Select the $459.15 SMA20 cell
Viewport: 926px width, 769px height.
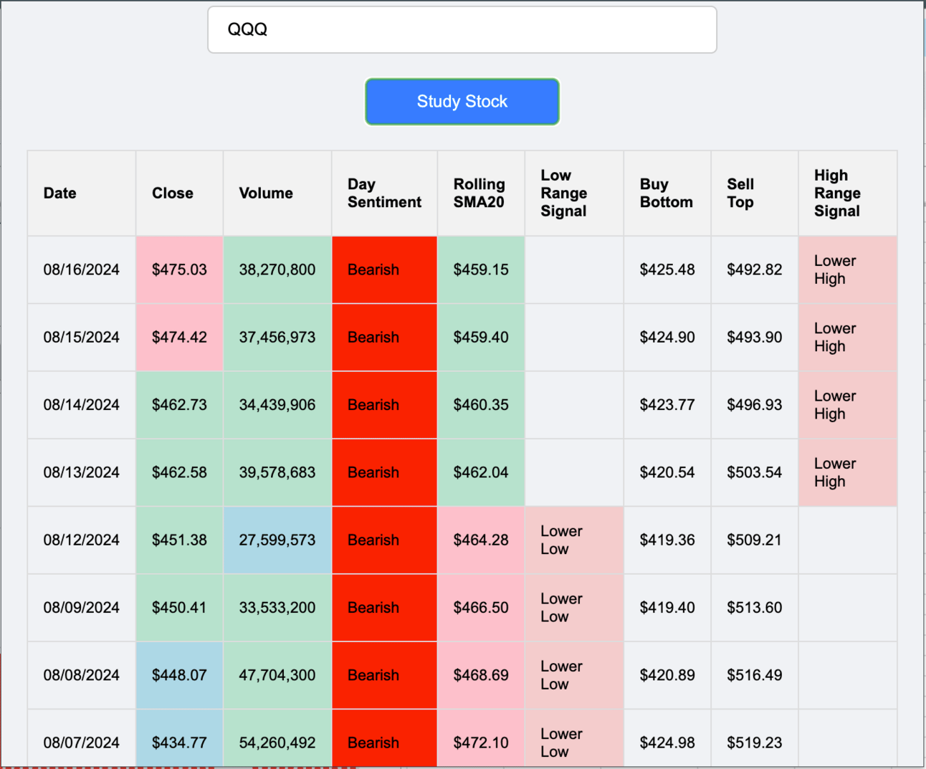pos(482,270)
